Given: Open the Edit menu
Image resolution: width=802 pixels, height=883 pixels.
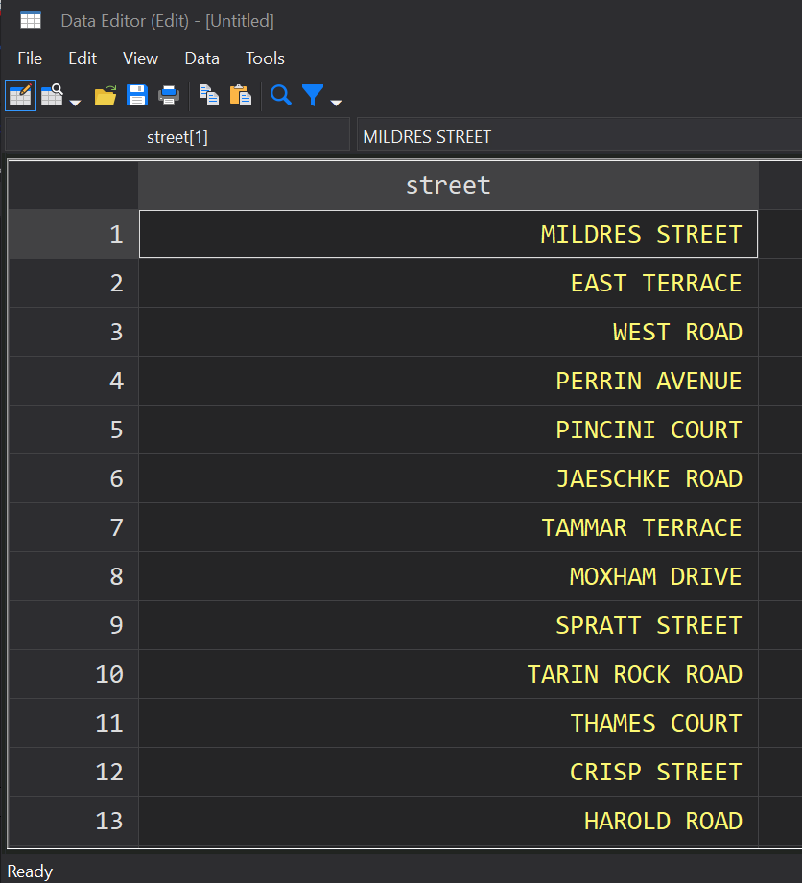Looking at the screenshot, I should pyautogui.click(x=83, y=58).
